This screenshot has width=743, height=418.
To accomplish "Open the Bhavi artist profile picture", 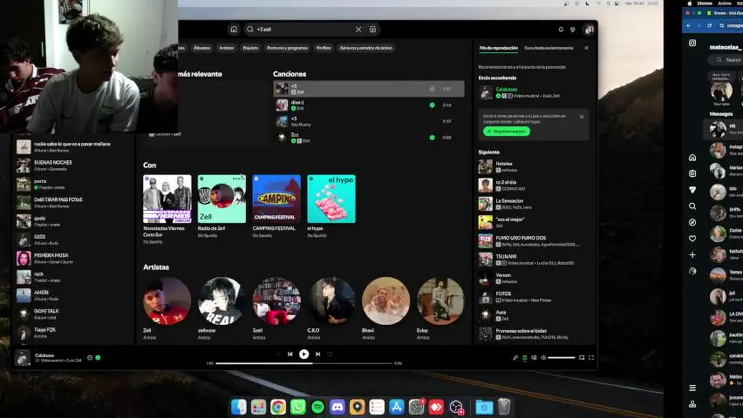I will click(x=386, y=301).
